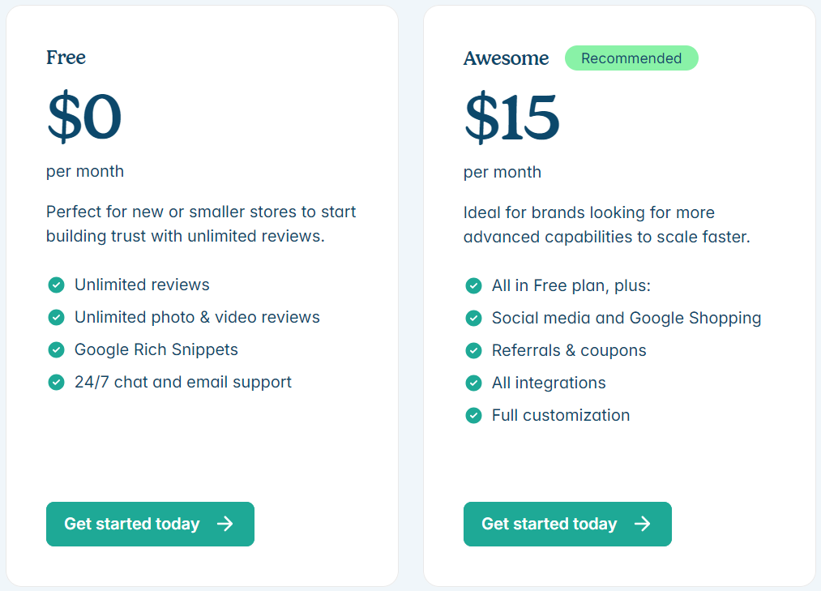Click checkmark icon beside Unlimited photo & video reviews
Viewport: 821px width, 591px height.
coord(56,317)
